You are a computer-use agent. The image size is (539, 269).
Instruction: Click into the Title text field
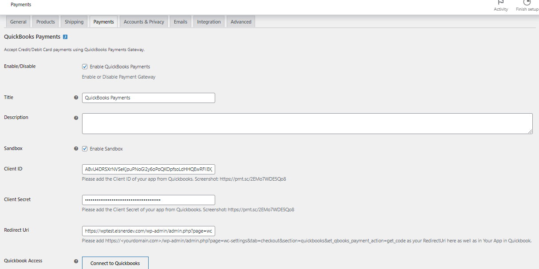(x=148, y=98)
